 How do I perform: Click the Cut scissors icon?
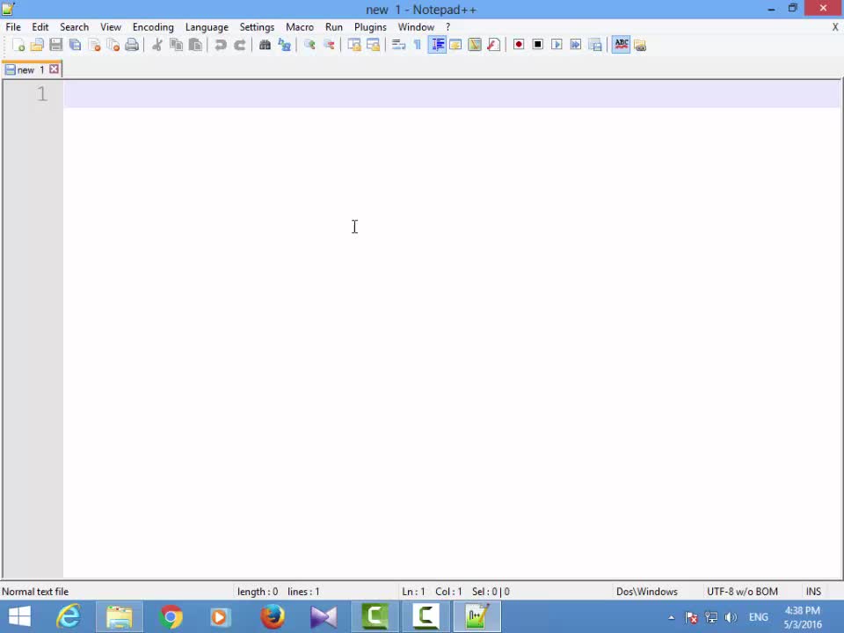(157, 45)
